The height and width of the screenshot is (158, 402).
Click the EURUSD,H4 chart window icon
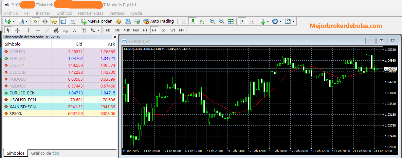124,41
